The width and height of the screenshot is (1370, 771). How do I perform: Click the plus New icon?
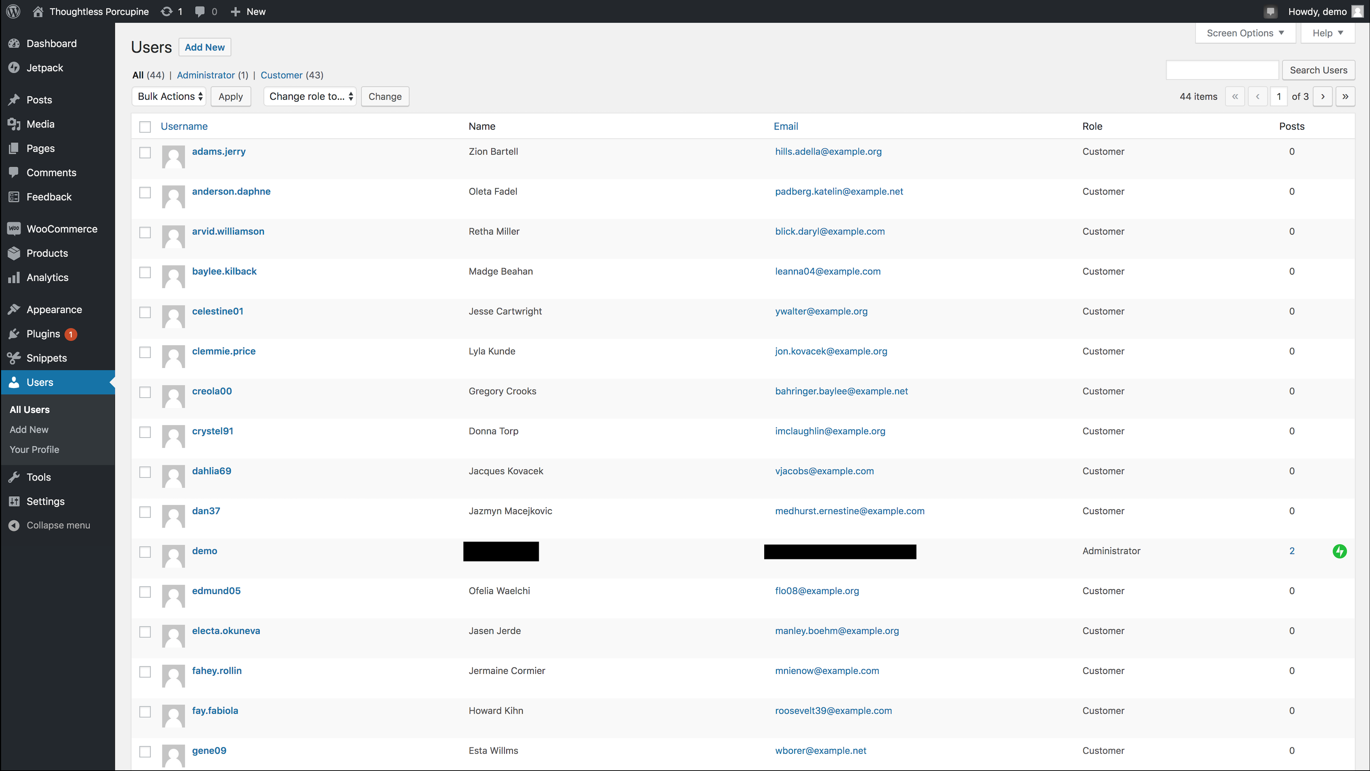point(235,11)
